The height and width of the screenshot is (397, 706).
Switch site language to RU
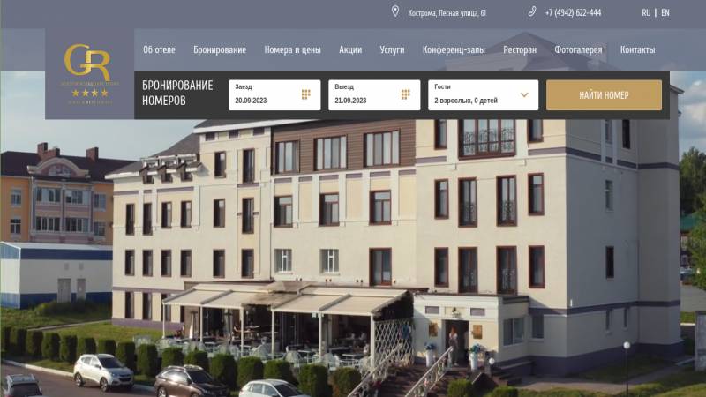(x=646, y=12)
